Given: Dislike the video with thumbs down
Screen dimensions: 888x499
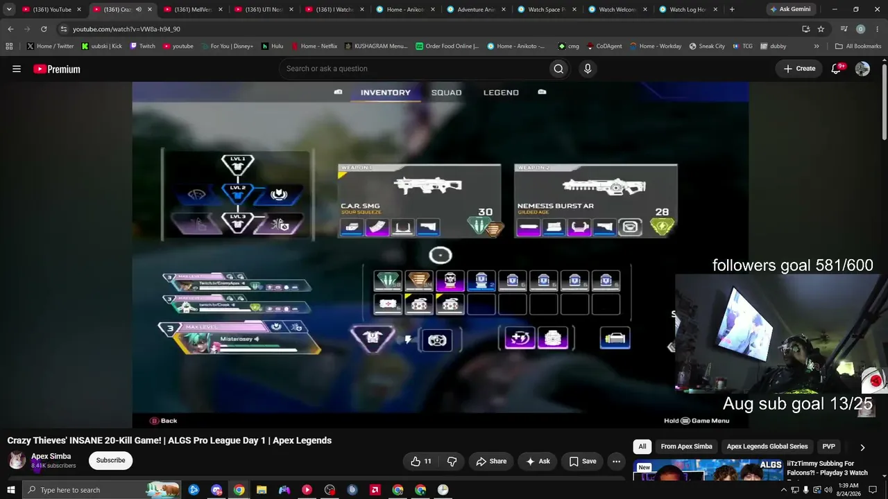Looking at the screenshot, I should pos(452,461).
